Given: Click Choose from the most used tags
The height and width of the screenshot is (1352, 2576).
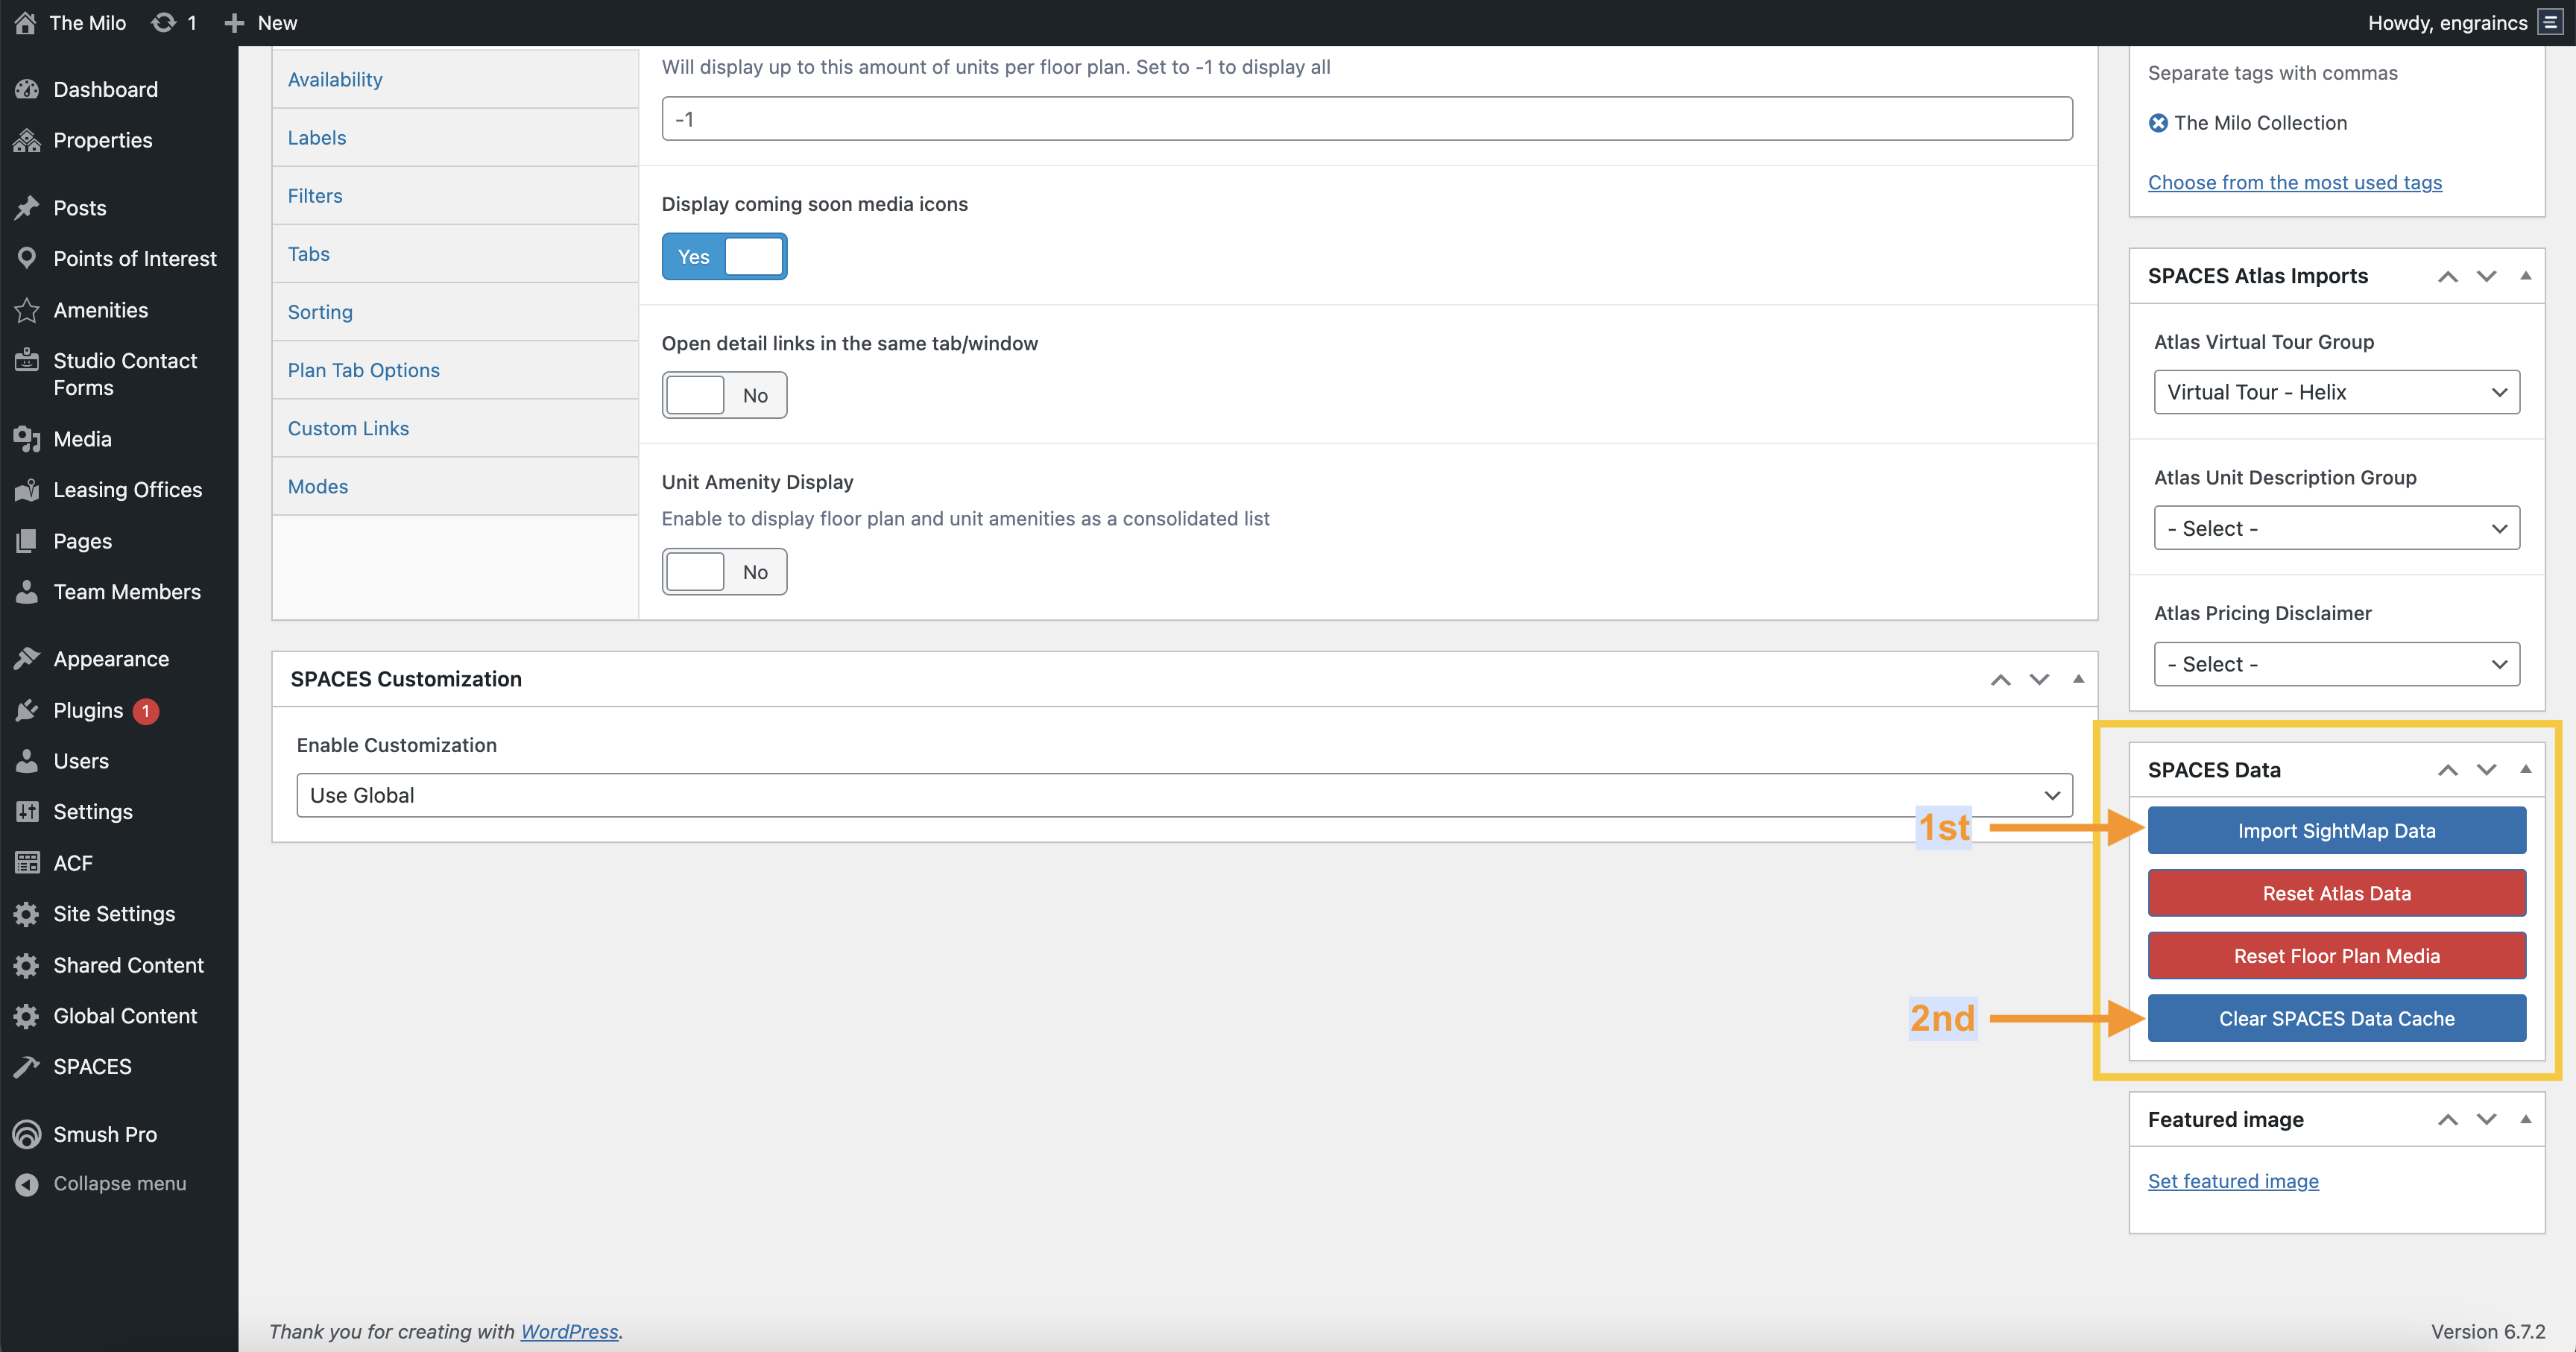Looking at the screenshot, I should coord(2294,182).
